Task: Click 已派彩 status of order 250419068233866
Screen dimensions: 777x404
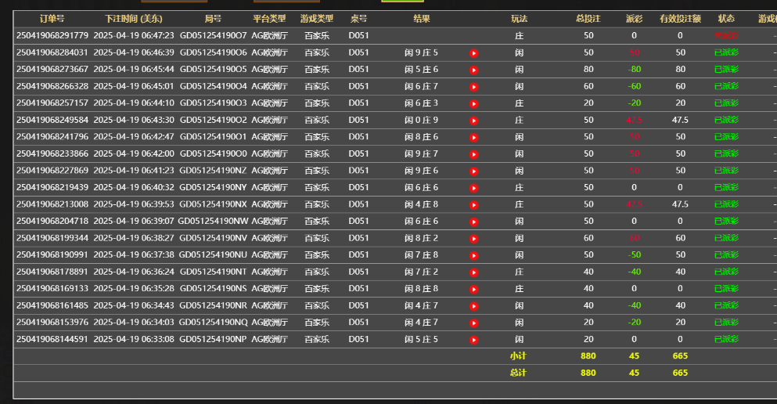Action: click(725, 154)
